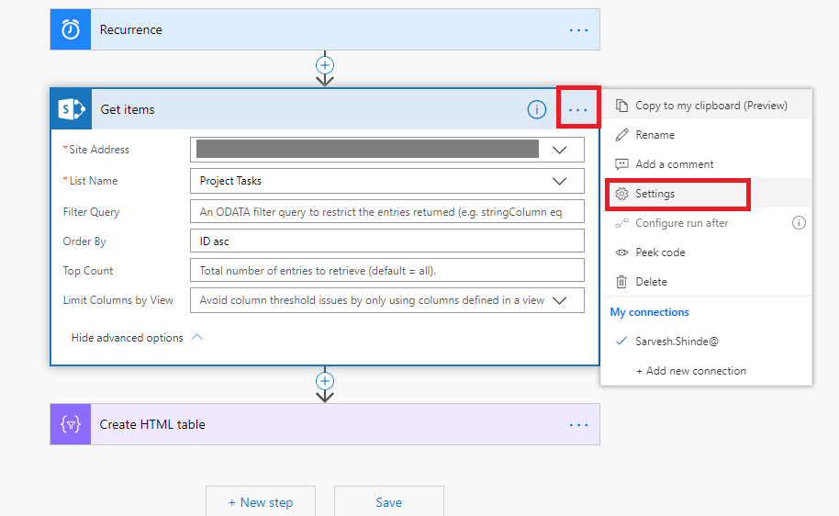Click the Get items ellipsis menu button
Screen dimensions: 839x516
(578, 109)
